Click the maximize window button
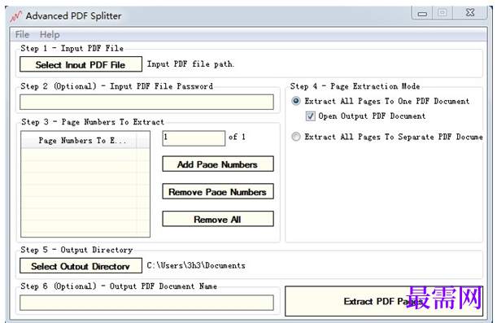497x323 pixels. tap(443, 13)
